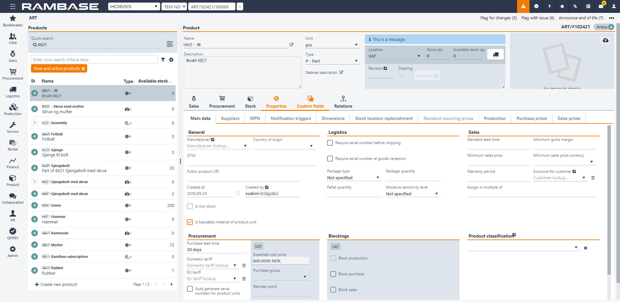
Task: Switch to the Suppliers tab
Action: coord(230,118)
